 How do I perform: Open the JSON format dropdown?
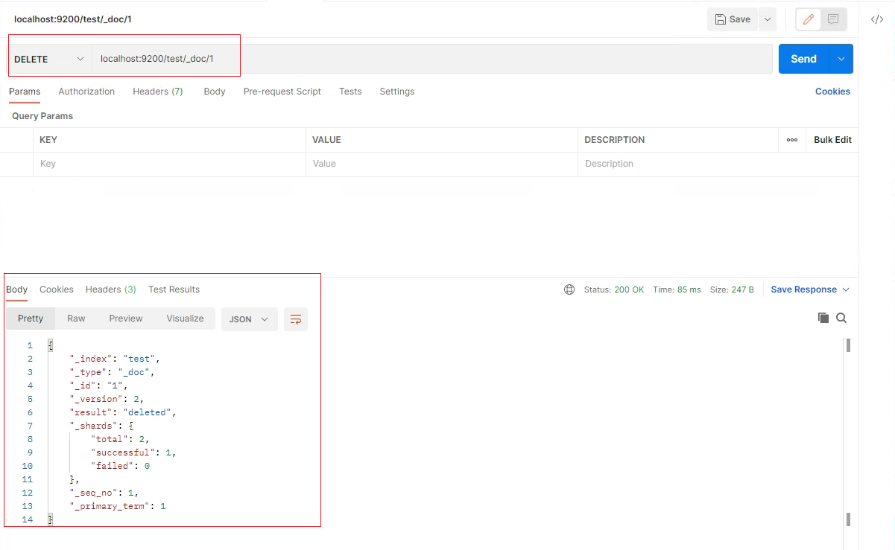pyautogui.click(x=249, y=319)
